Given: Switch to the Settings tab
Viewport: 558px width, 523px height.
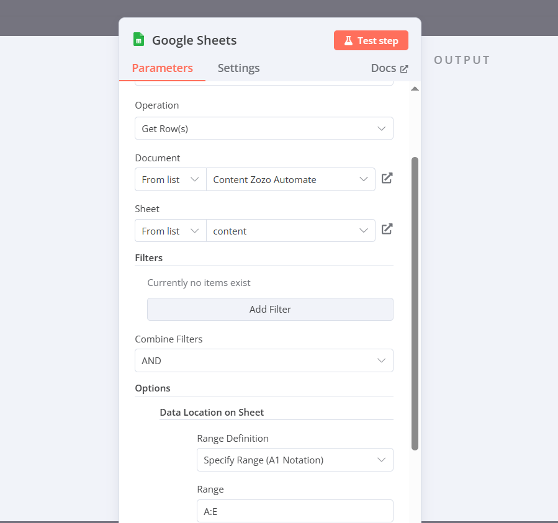Looking at the screenshot, I should pyautogui.click(x=238, y=68).
